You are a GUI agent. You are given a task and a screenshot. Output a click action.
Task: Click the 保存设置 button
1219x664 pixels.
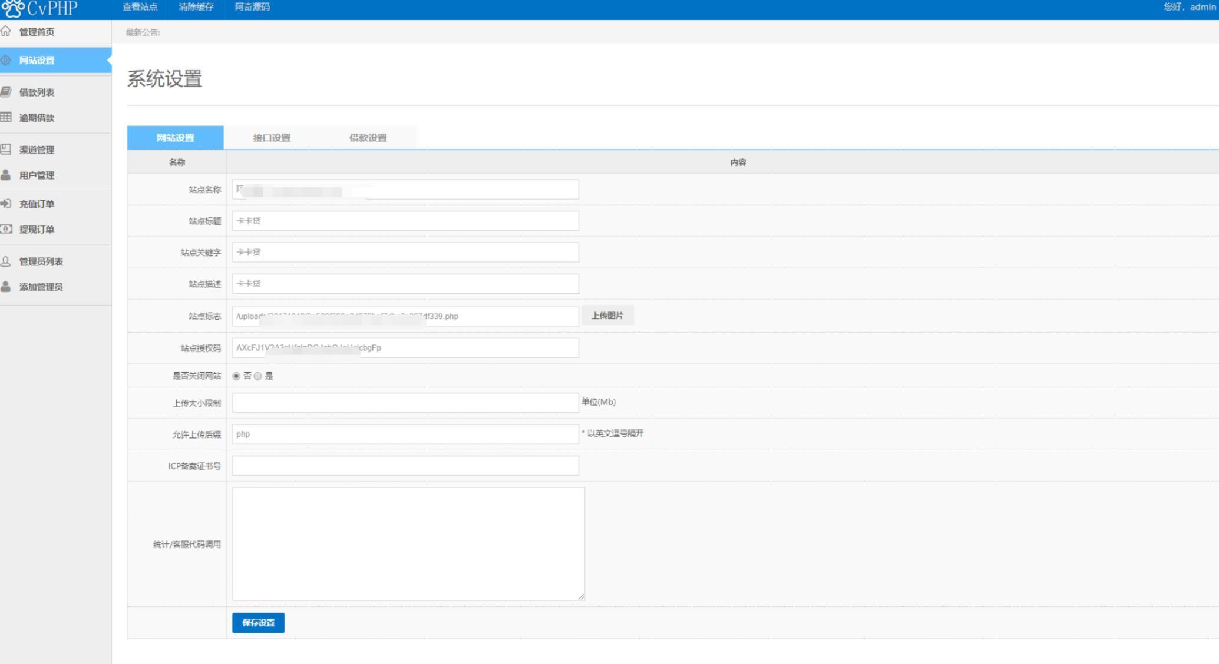tap(258, 623)
